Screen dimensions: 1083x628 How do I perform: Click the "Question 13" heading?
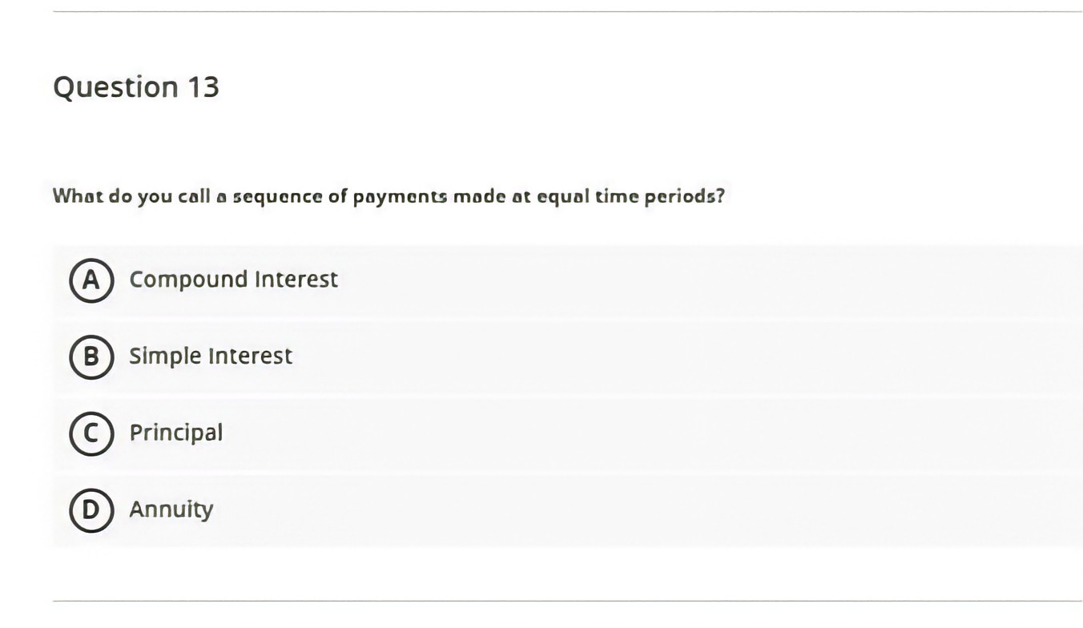pos(136,87)
